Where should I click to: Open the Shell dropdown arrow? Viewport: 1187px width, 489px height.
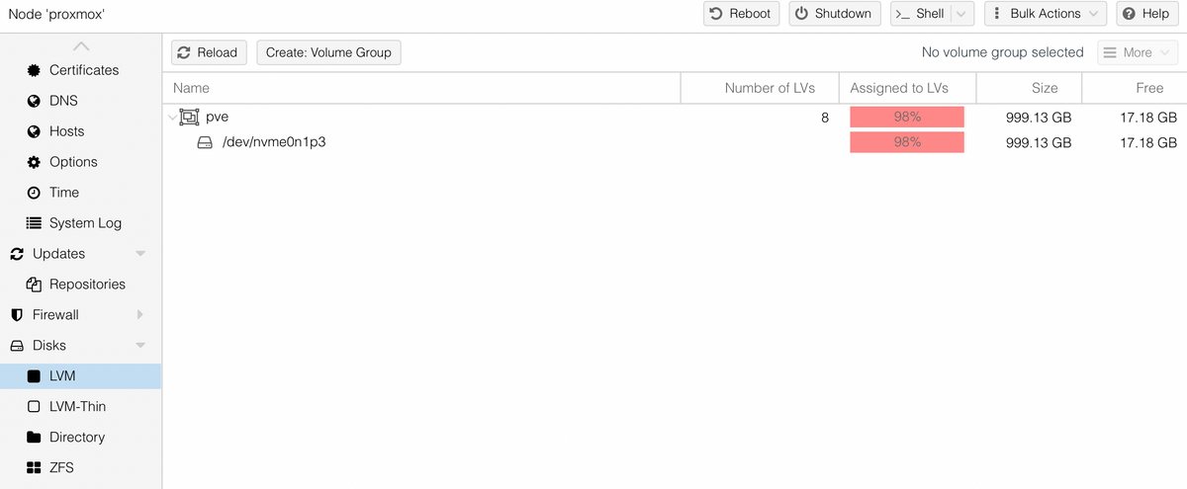960,14
